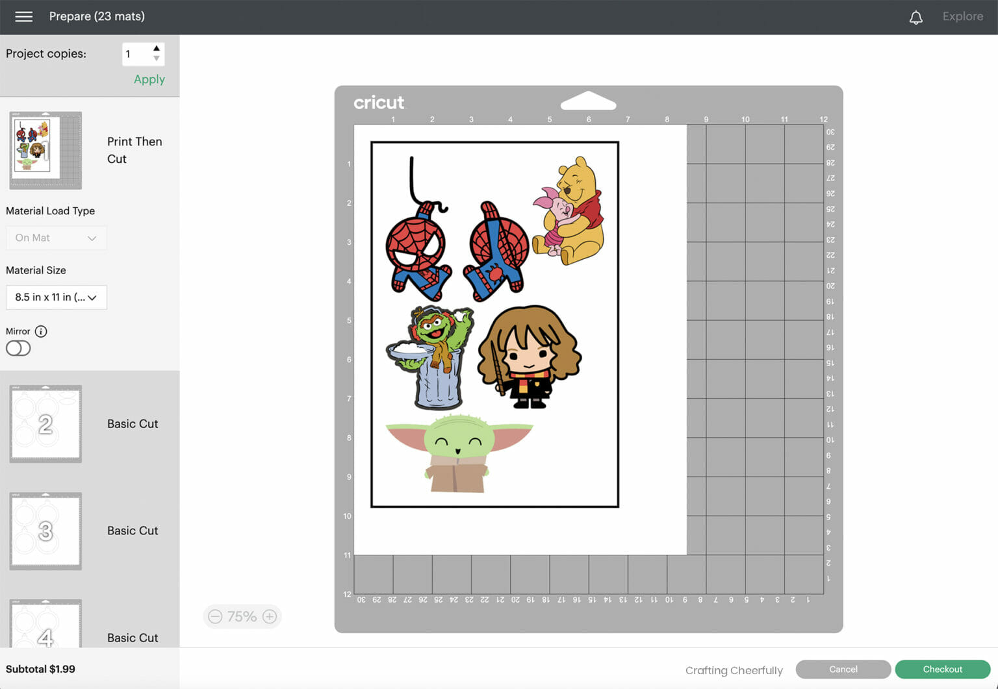Screen dimensions: 998x689
Task: Select mat 4 Basic Cut thumbnail
Action: point(45,625)
